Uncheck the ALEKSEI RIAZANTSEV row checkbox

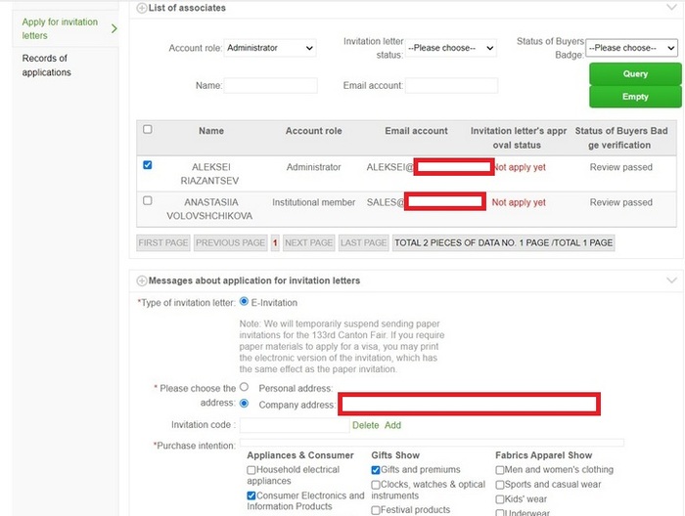tap(148, 165)
